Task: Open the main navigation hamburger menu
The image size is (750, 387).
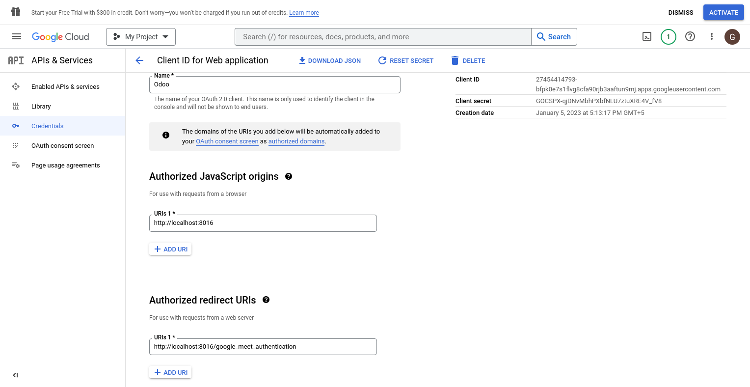Action: pos(17,36)
